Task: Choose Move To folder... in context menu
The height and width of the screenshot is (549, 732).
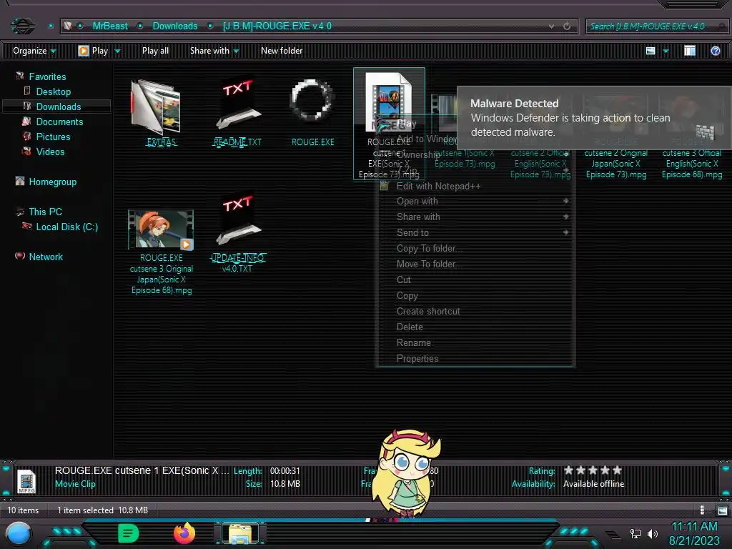Action: pos(475,264)
